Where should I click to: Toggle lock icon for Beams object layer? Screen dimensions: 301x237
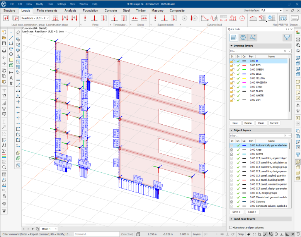[x=232, y=154]
